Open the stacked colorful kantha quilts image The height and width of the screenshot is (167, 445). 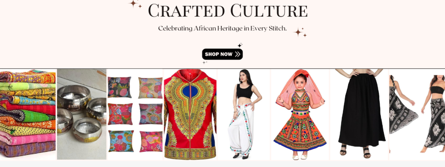(28, 114)
